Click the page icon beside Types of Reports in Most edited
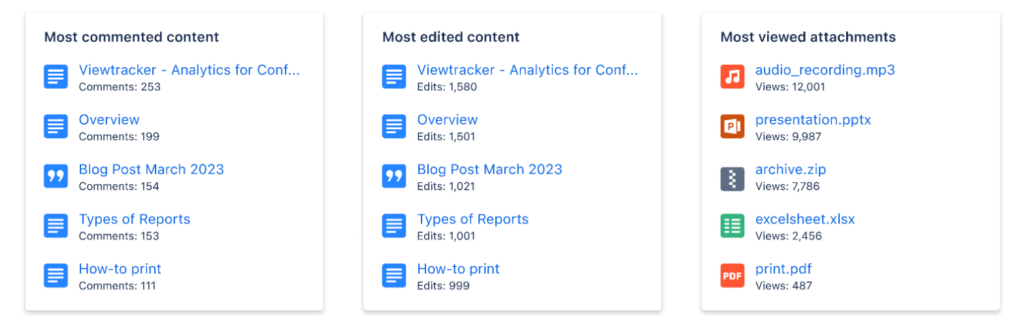This screenshot has height=324, width=1022. click(394, 226)
